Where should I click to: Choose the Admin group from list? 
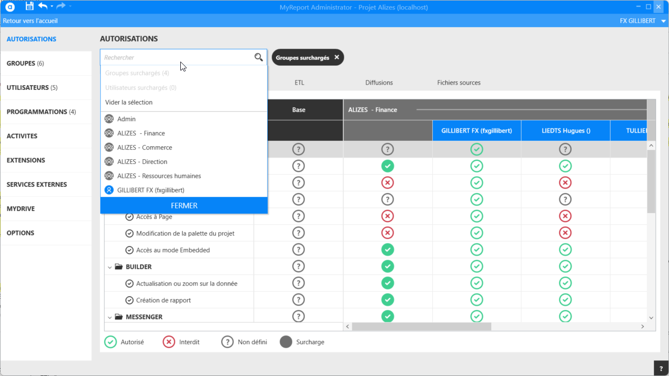click(x=126, y=119)
